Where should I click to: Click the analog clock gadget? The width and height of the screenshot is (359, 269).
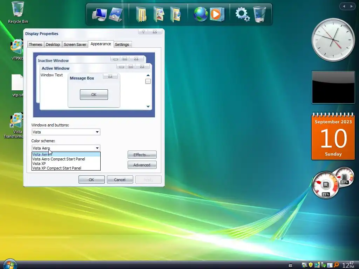[333, 40]
